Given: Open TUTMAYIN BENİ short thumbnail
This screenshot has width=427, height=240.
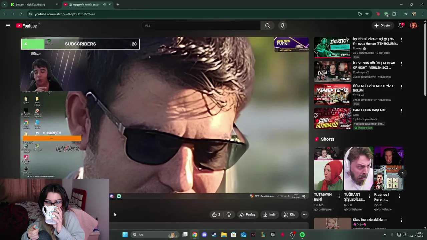Looking at the screenshot, I should [x=329, y=169].
